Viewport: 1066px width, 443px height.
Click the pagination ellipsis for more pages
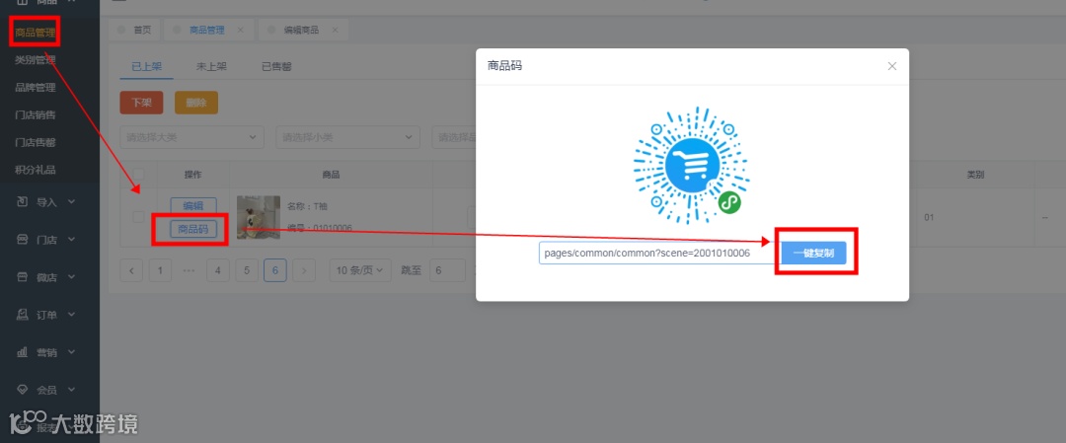(189, 270)
